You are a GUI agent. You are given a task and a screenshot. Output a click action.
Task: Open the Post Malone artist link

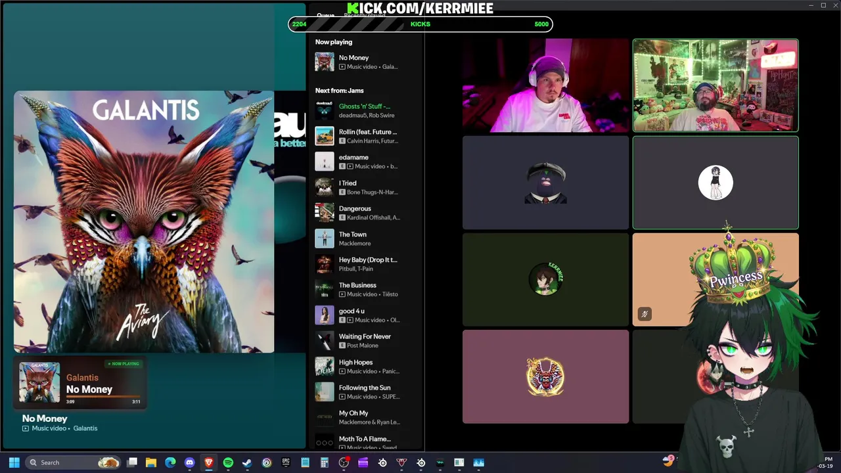click(x=363, y=346)
